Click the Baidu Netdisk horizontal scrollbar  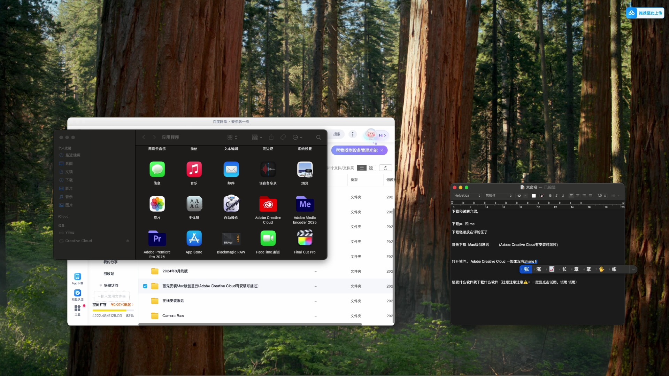tap(250, 324)
